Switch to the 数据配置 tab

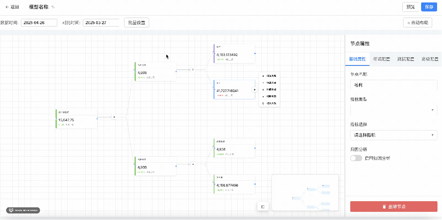(406, 59)
